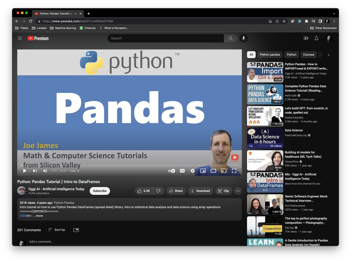Like the video with 6.3K likes
The width and height of the screenshot is (351, 262).
point(144,191)
